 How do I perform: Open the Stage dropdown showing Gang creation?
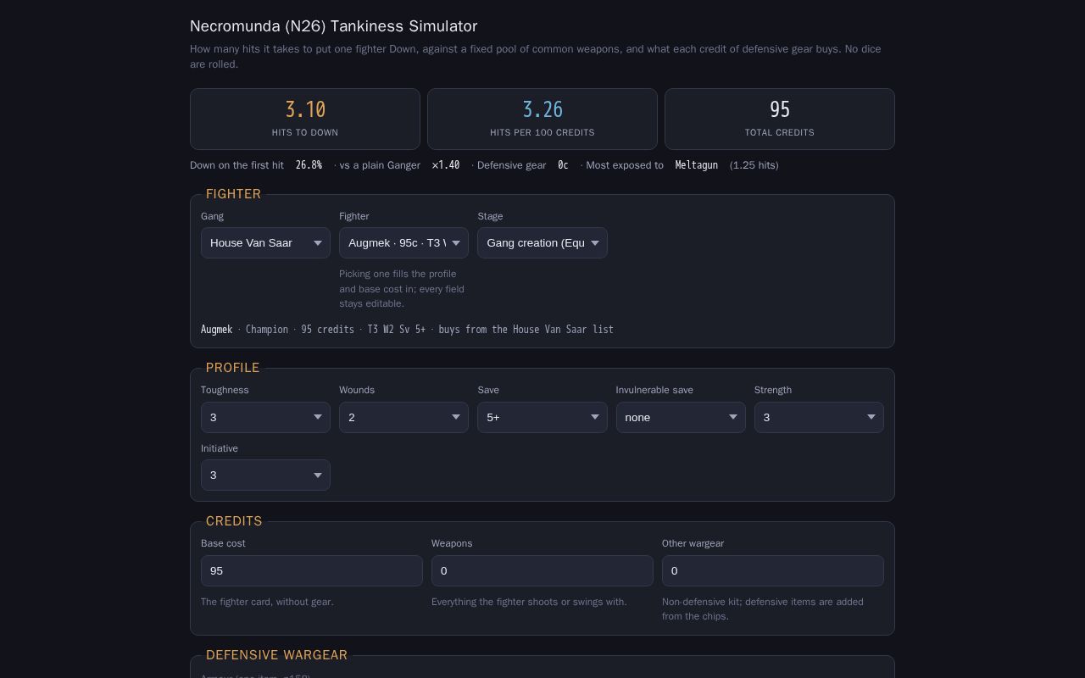542,242
